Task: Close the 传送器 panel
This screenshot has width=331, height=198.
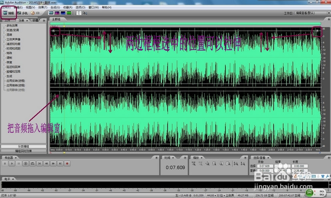Action: coord(16,158)
